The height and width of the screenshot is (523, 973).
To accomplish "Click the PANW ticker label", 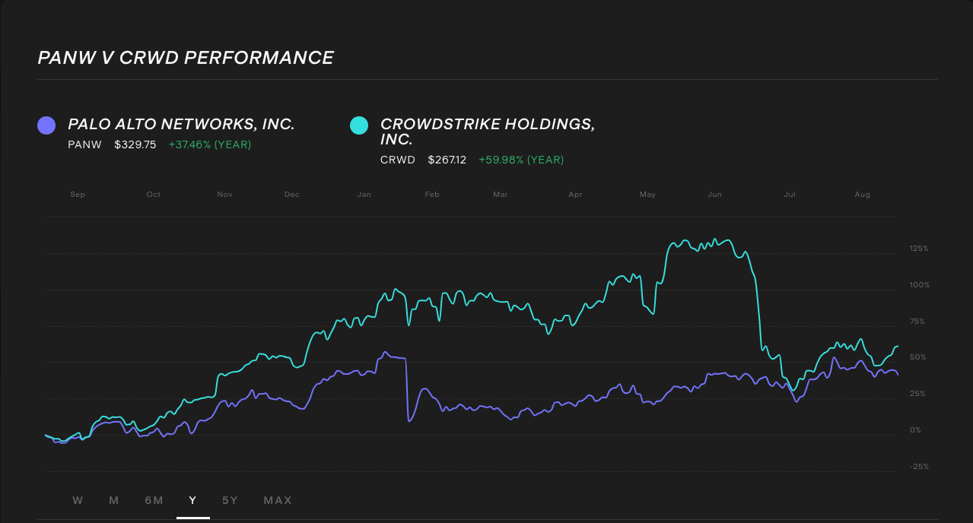I will pyautogui.click(x=84, y=144).
